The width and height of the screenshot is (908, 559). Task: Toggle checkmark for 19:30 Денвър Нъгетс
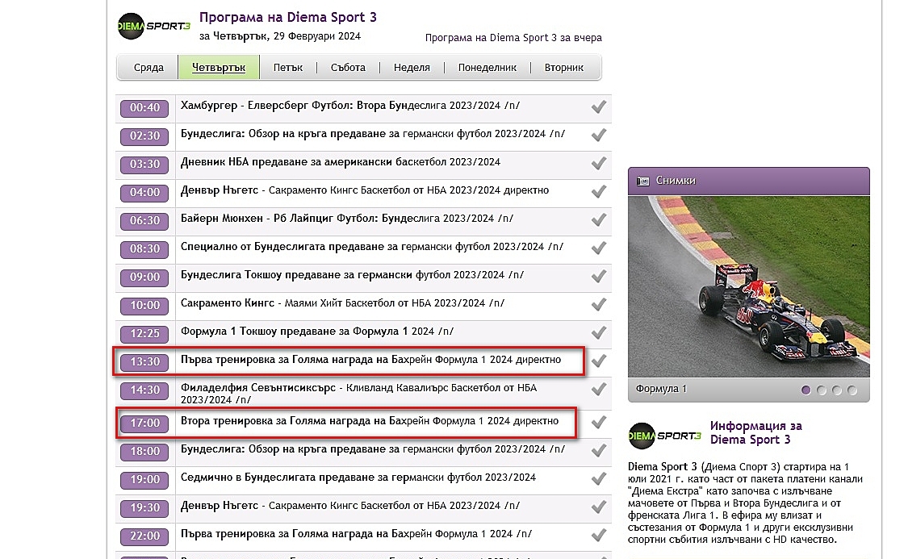pyautogui.click(x=599, y=507)
